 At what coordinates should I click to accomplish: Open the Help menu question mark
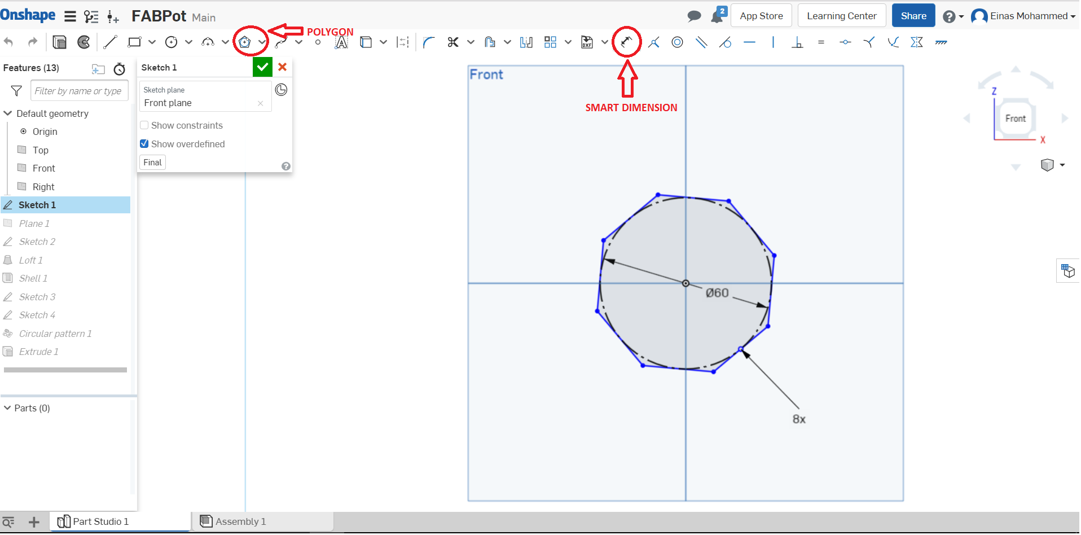pos(953,16)
